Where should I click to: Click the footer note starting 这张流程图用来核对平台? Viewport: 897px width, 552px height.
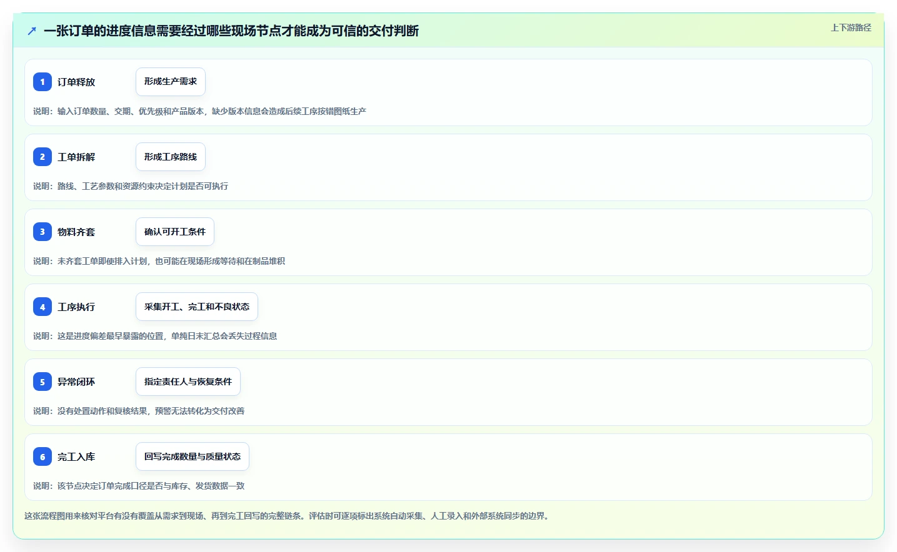click(x=288, y=516)
